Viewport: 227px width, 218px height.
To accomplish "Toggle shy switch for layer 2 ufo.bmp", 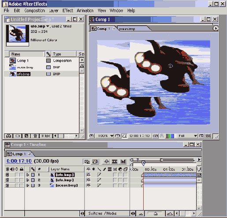I will click(88, 180).
